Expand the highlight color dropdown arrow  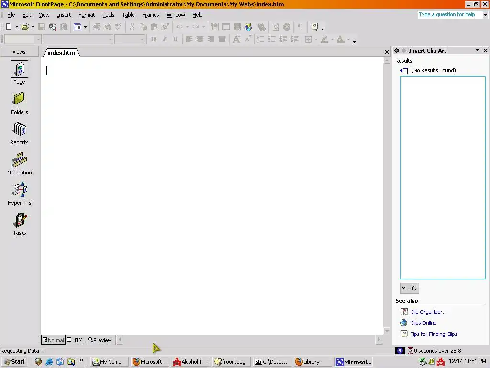[x=332, y=40]
